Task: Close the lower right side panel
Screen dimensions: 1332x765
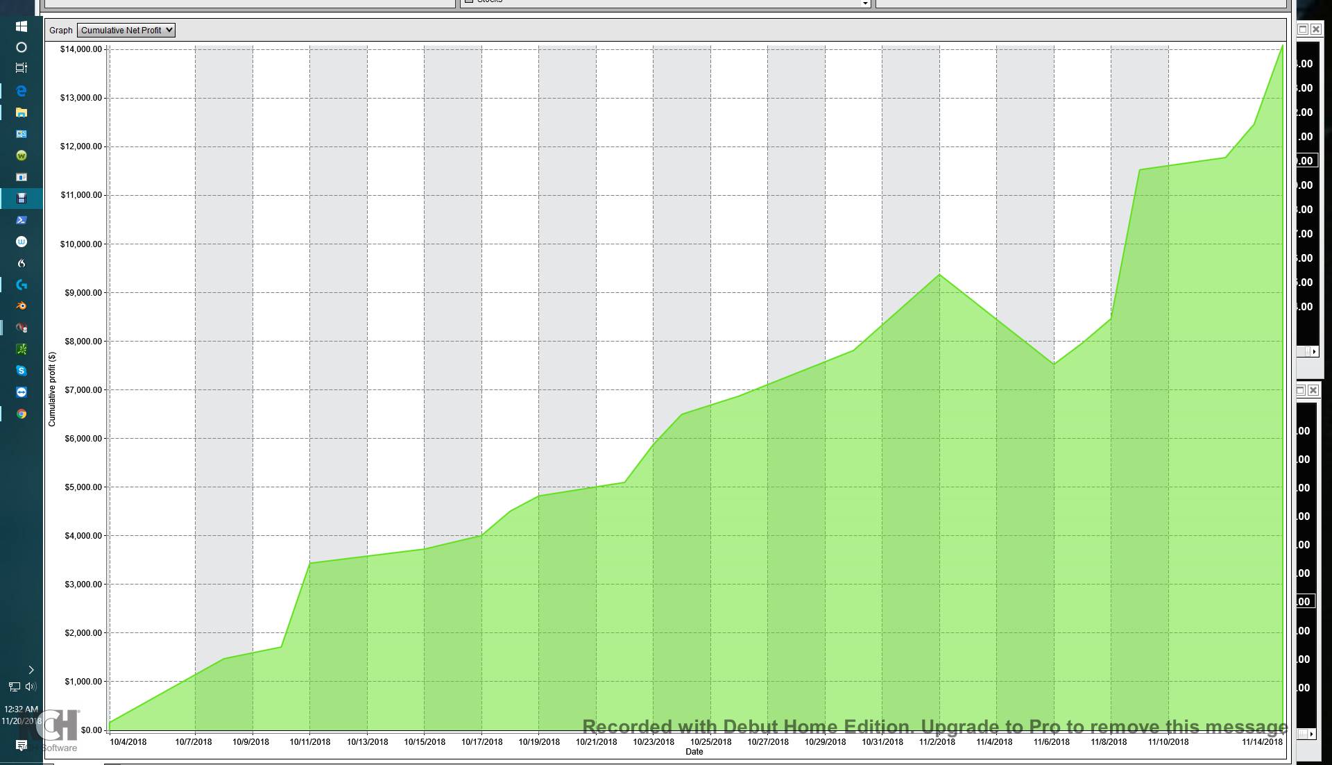Action: 1313,390
